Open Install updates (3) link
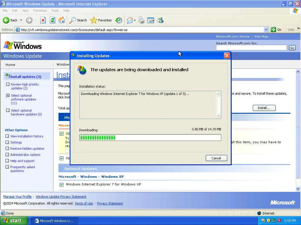301x225 pixels. 26,77
